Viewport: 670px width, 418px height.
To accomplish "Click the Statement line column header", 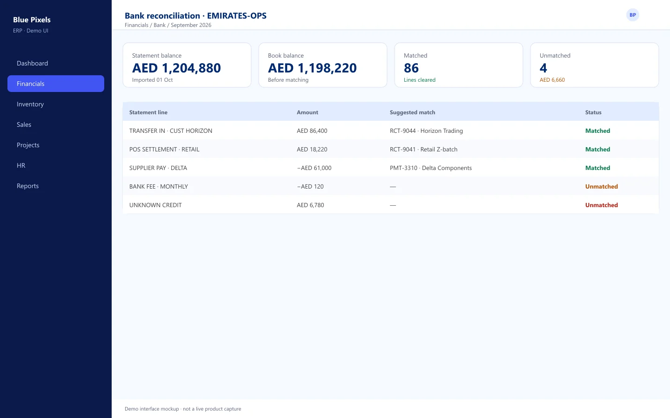I will 148,112.
